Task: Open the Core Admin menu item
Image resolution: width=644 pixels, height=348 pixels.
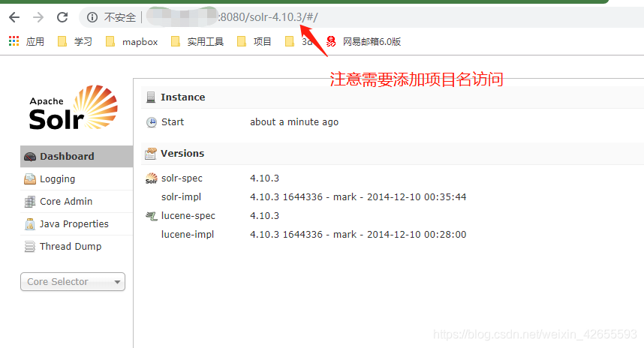Action: click(77, 202)
